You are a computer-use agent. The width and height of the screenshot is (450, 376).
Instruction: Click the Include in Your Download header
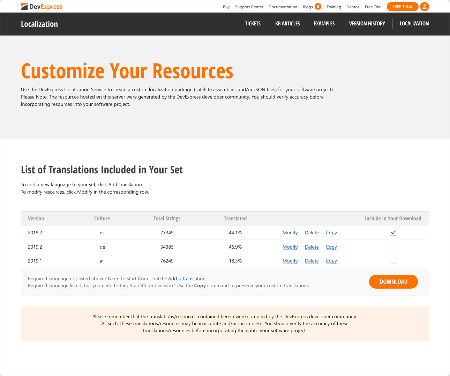(x=393, y=219)
